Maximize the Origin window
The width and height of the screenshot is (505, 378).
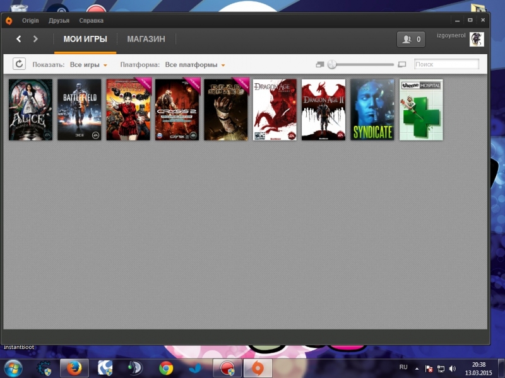[x=470, y=20]
